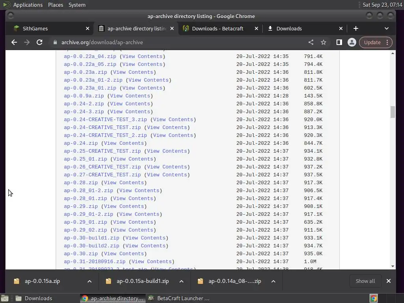The height and width of the screenshot is (303, 404).
Task: Close the Downloads tab
Action: [x=341, y=28]
